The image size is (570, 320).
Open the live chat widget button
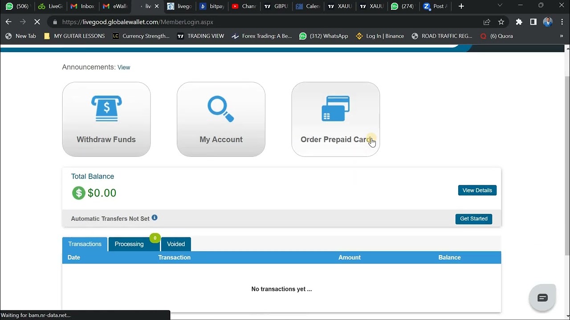point(542,298)
